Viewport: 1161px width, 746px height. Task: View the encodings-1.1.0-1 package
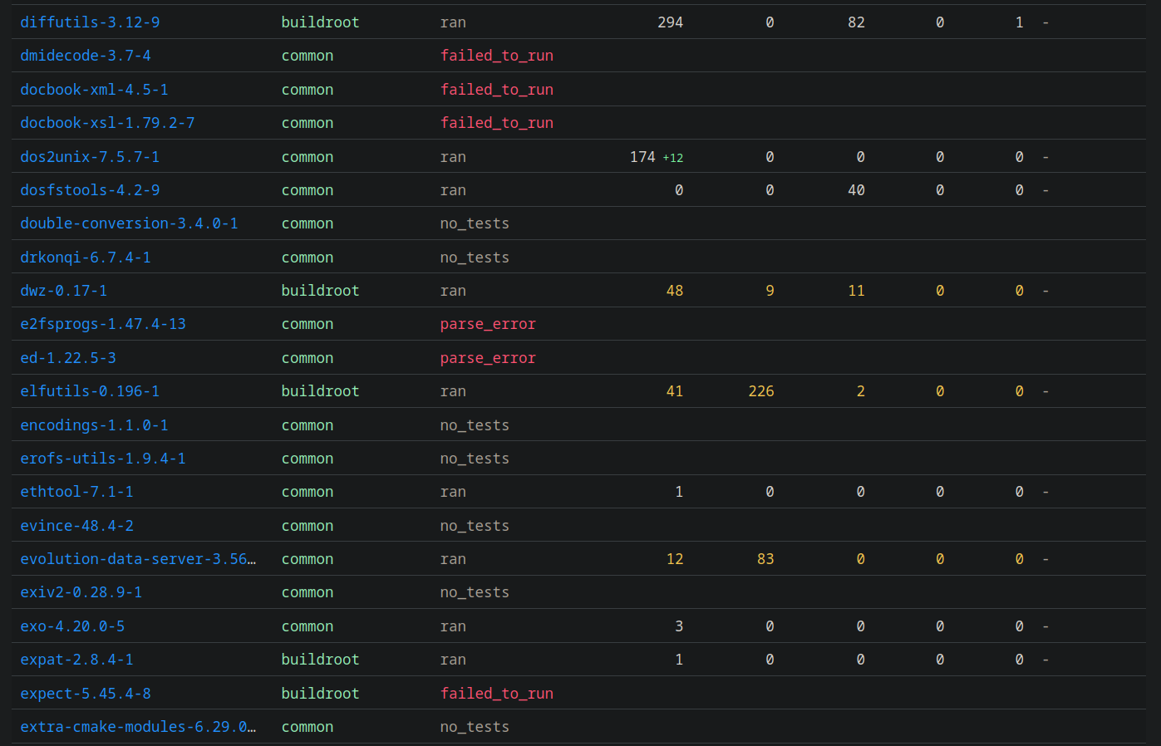(94, 425)
